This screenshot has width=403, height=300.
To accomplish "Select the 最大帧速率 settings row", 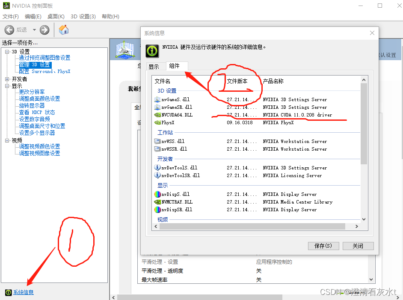I will pos(253,280).
